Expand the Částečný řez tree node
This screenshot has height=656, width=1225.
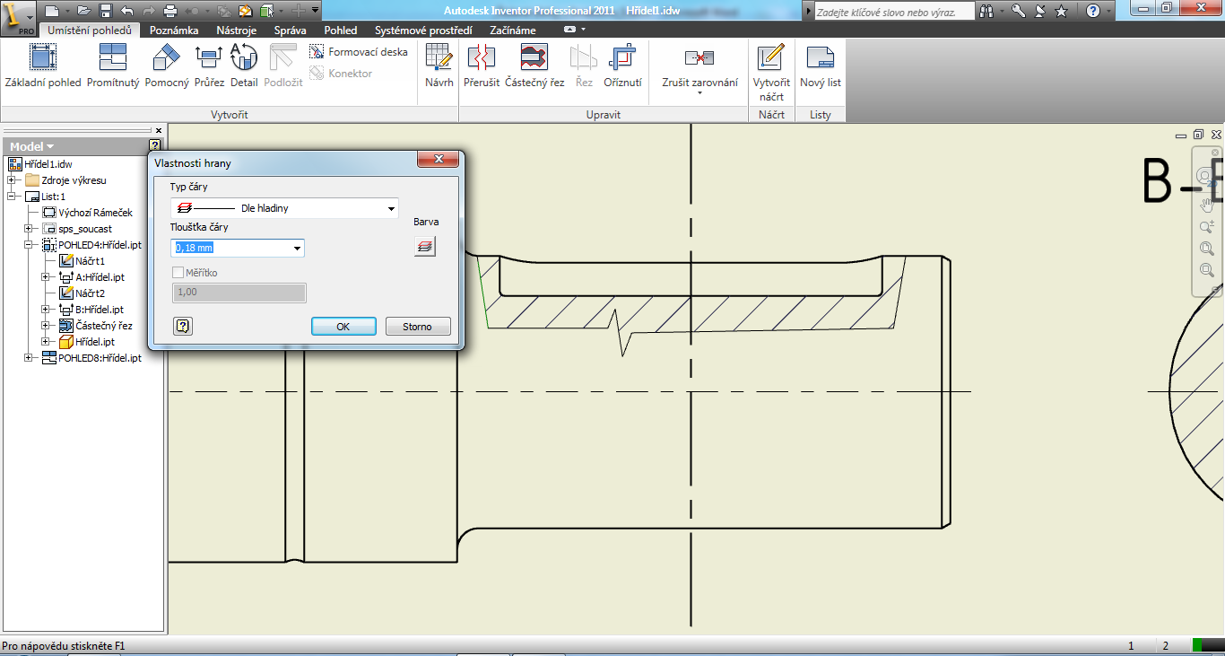(46, 326)
